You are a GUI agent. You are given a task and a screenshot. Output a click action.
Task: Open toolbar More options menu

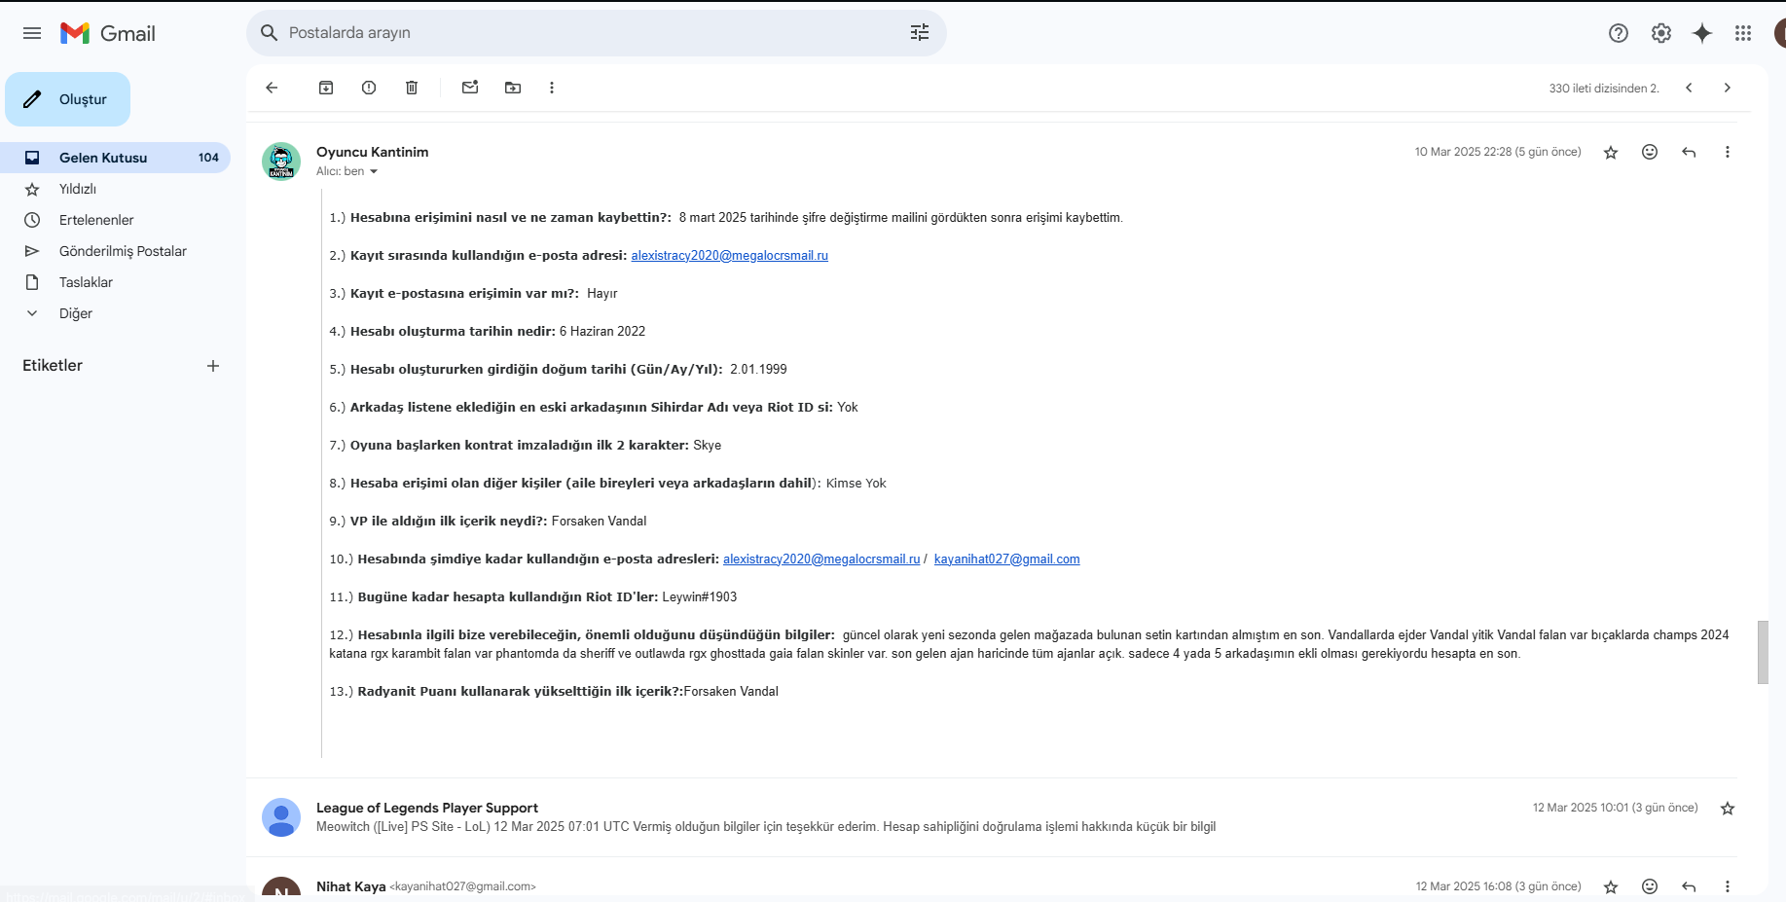pos(552,88)
